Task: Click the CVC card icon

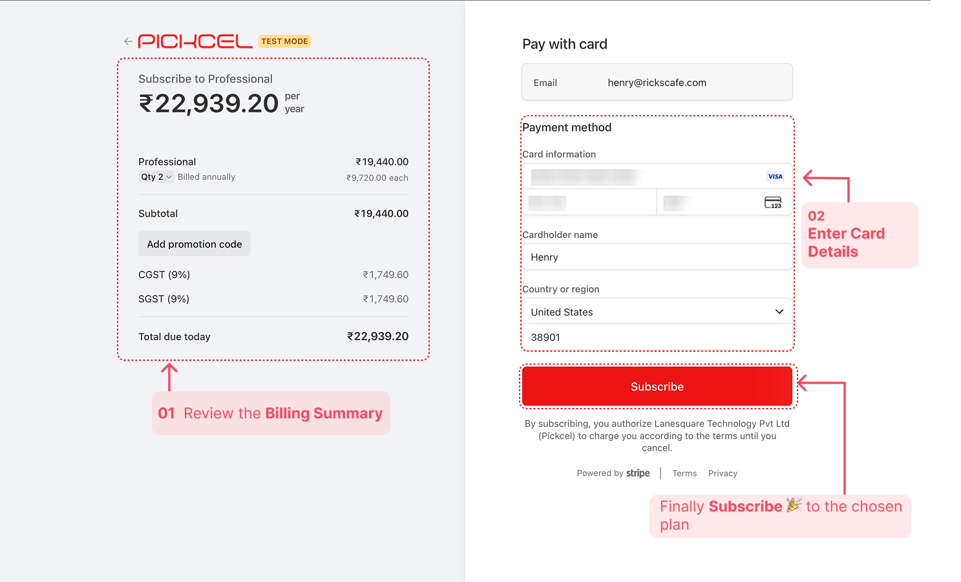Action: point(773,203)
